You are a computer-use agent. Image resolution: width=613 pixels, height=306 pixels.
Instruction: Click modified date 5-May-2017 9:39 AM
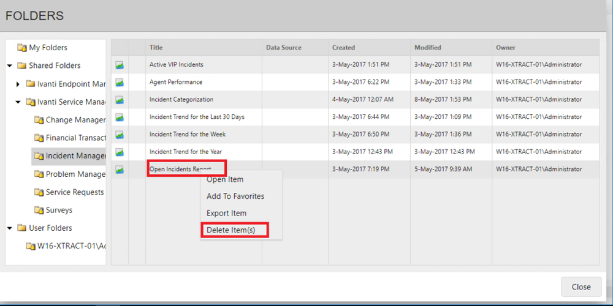pyautogui.click(x=443, y=169)
